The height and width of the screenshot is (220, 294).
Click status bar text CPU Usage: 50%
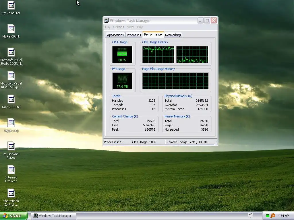(144, 142)
